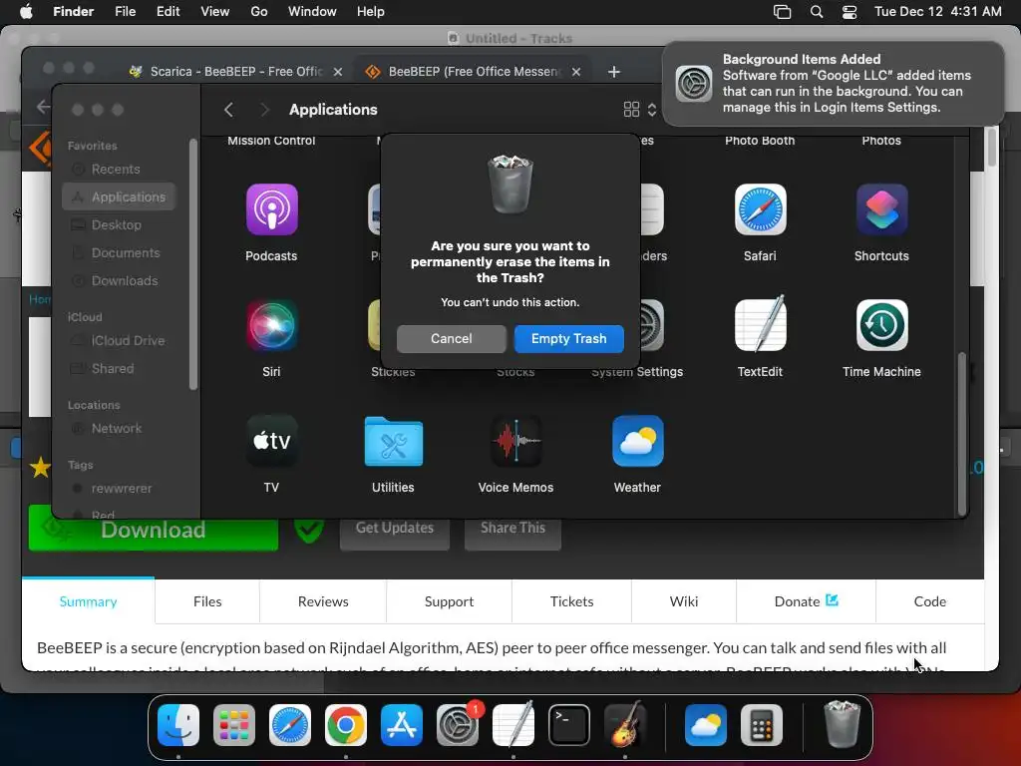Open the Wiki tab on the page
The image size is (1021, 766).
click(x=684, y=601)
